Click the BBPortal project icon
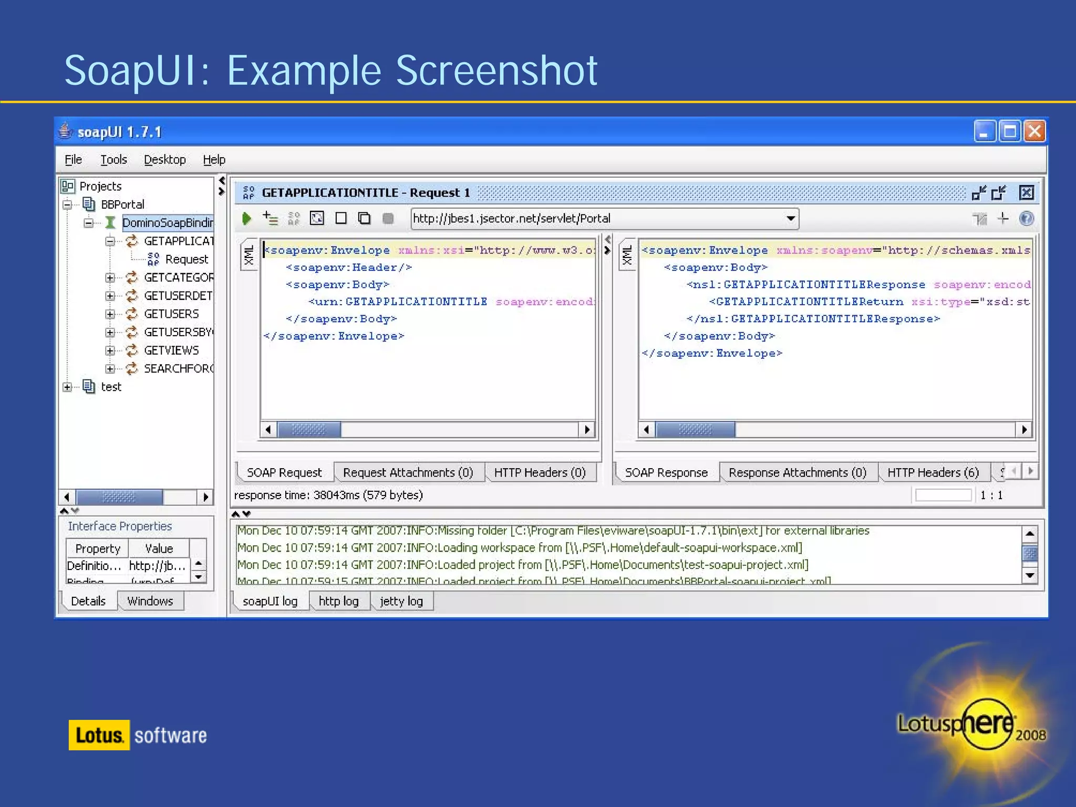Viewport: 1076px width, 807px height. pyautogui.click(x=89, y=204)
